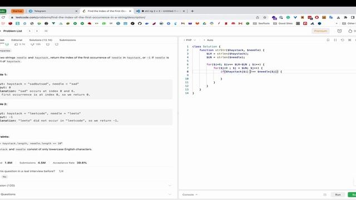Pick a random problem with shuffle icon
Screen dimensions: 356x200
[x=46, y=31]
